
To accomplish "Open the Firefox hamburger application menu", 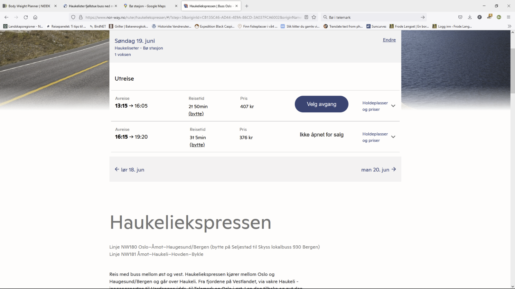I will 509,17.
